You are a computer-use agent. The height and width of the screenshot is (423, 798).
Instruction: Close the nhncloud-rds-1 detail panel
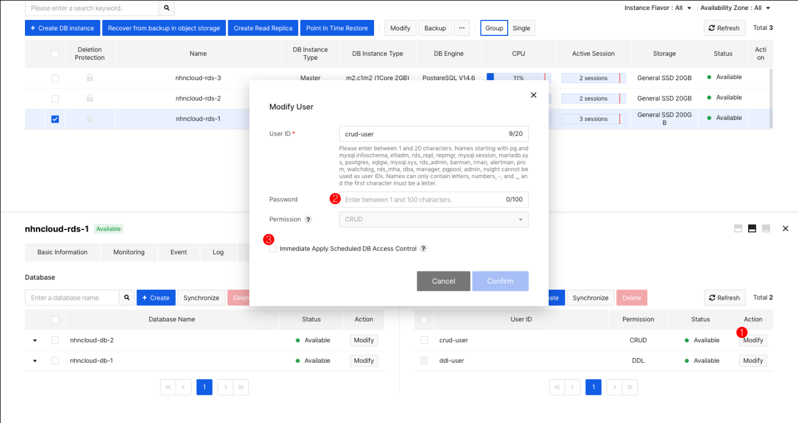(785, 228)
